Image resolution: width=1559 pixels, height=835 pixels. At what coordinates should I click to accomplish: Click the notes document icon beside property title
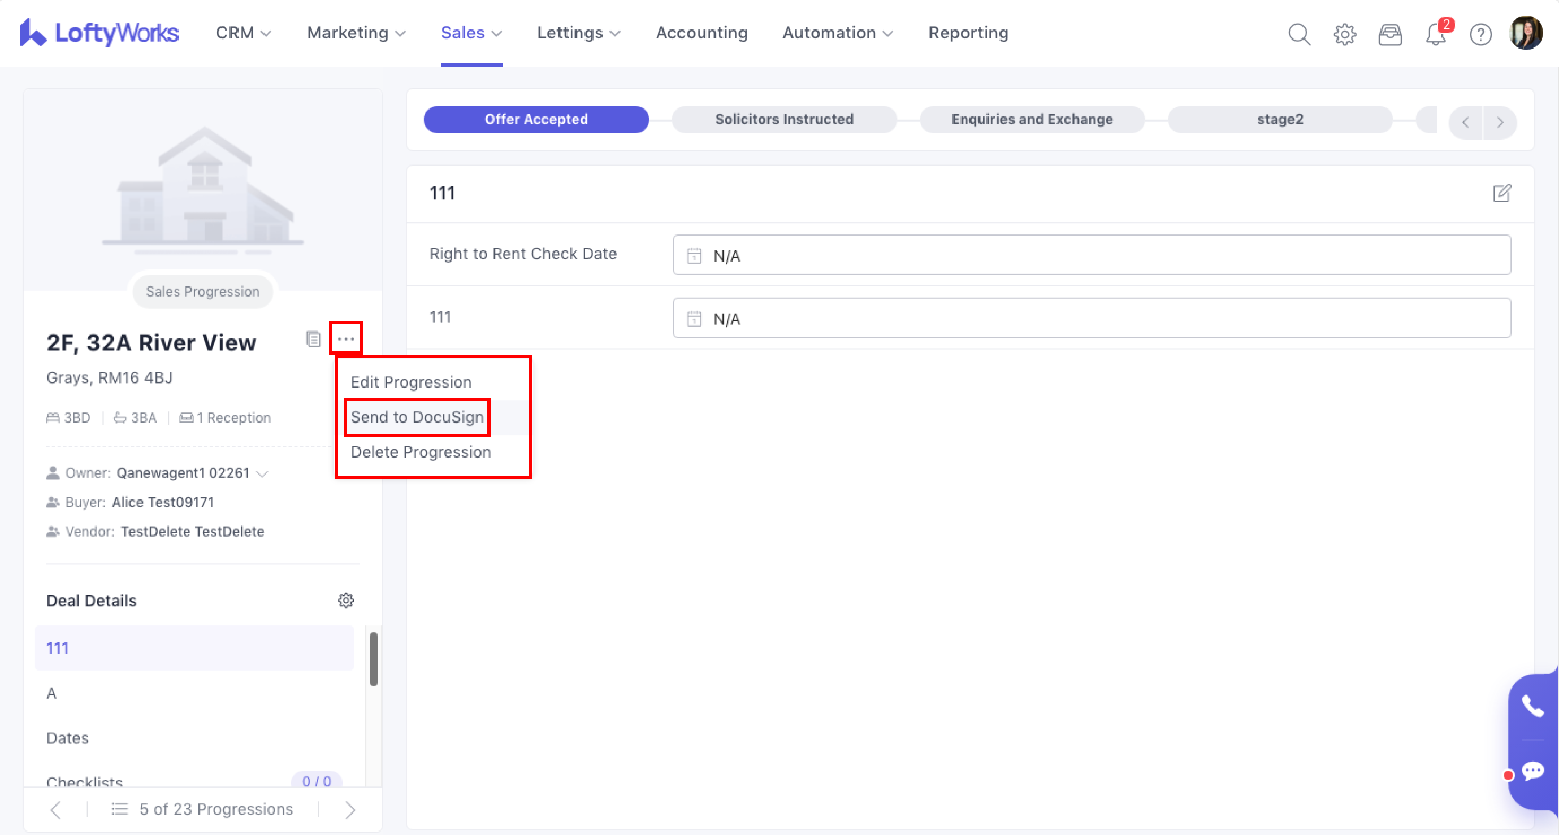[313, 339]
